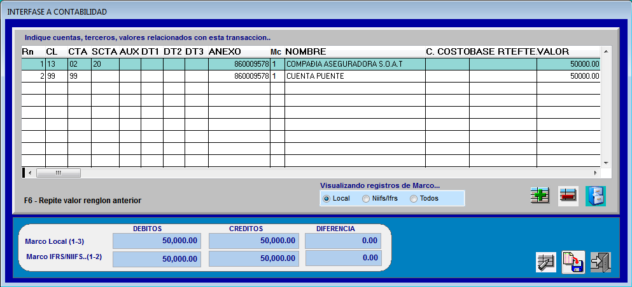Screen dimensions: 632x287
Task: Click VALOR 50000.00 in the S.O.A.T row
Action: click(x=568, y=64)
